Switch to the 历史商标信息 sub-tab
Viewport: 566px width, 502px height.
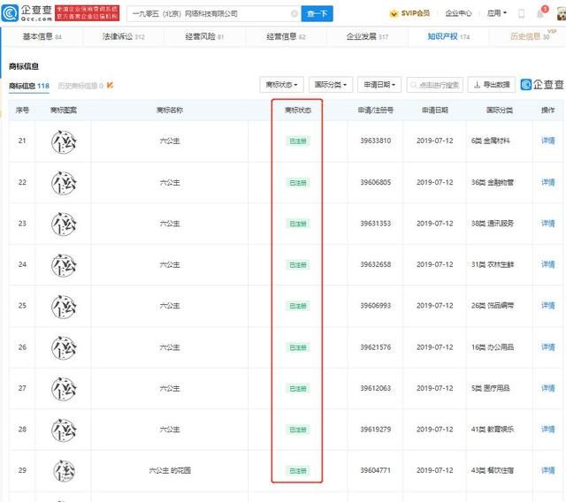coord(80,86)
